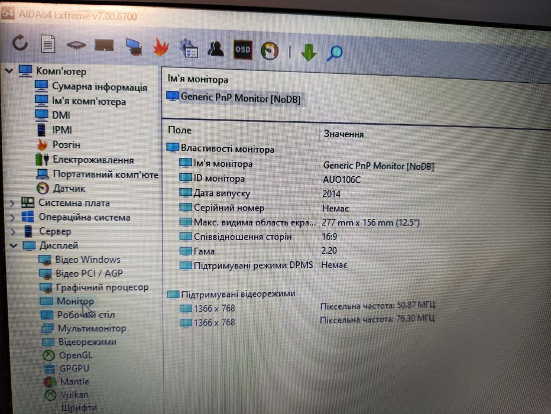Select the GPGPU icon item
The image size is (551, 414).
(49, 368)
